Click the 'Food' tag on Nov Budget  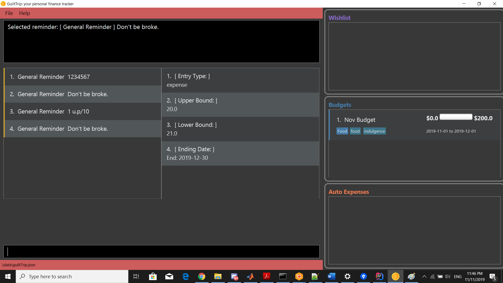[341, 131]
